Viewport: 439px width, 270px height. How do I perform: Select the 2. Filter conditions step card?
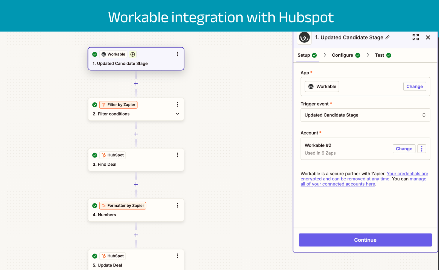pyautogui.click(x=136, y=109)
